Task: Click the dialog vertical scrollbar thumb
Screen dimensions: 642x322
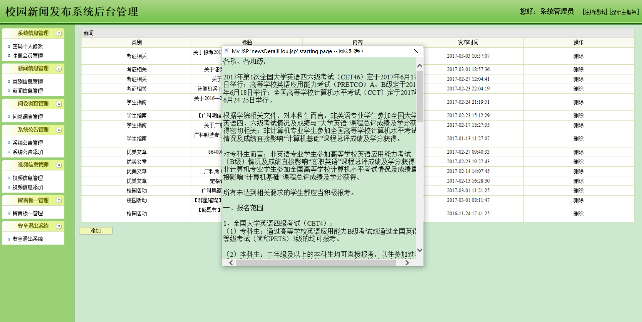Action: (420, 96)
